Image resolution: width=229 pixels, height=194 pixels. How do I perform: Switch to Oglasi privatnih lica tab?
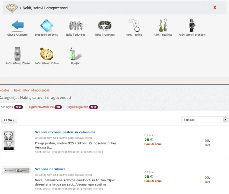45,107
